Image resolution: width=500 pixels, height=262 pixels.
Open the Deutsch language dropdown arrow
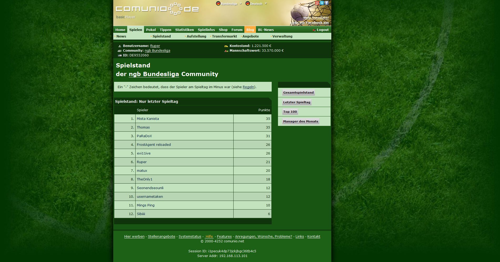click(266, 4)
